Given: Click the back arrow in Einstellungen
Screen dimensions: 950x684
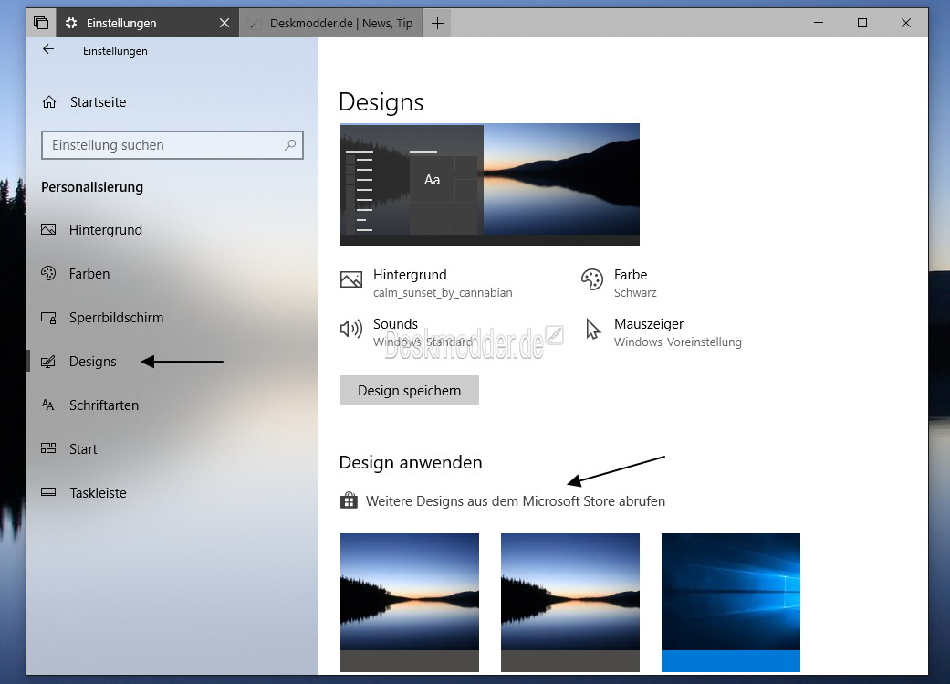Looking at the screenshot, I should tap(48, 49).
